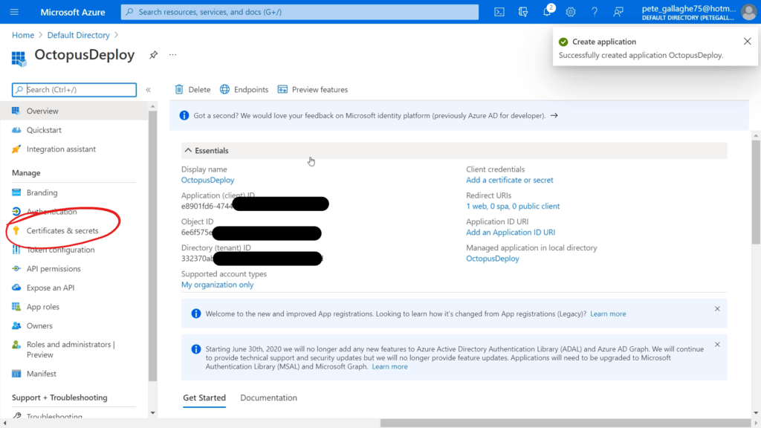This screenshot has width=761, height=428.
Task: Open the help question mark
Action: point(594,12)
